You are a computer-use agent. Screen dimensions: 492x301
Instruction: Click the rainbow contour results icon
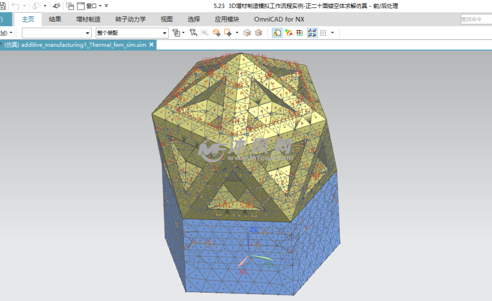[289, 32]
